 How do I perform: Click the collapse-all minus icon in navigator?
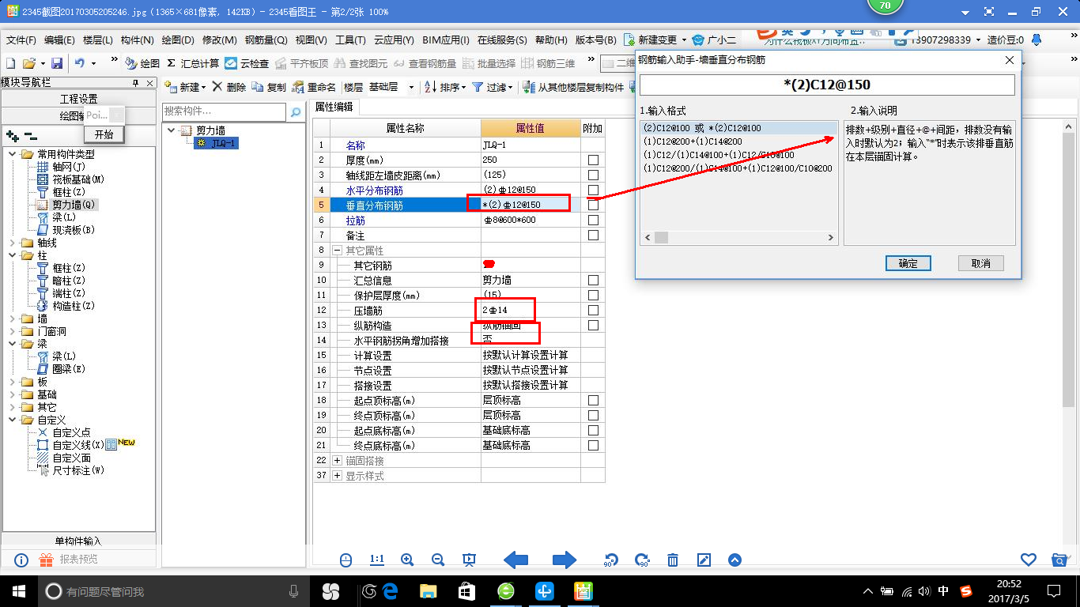pos(31,137)
